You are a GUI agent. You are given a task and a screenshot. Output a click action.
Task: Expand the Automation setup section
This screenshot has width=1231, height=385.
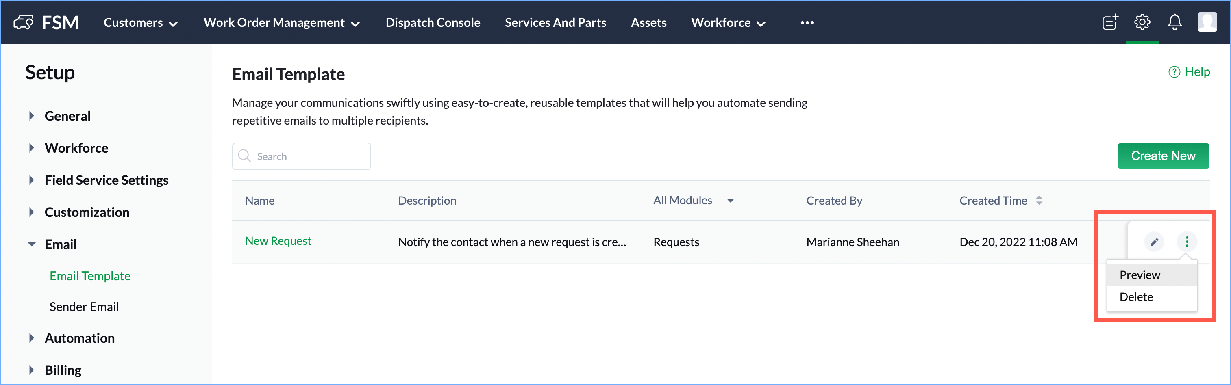tap(32, 338)
